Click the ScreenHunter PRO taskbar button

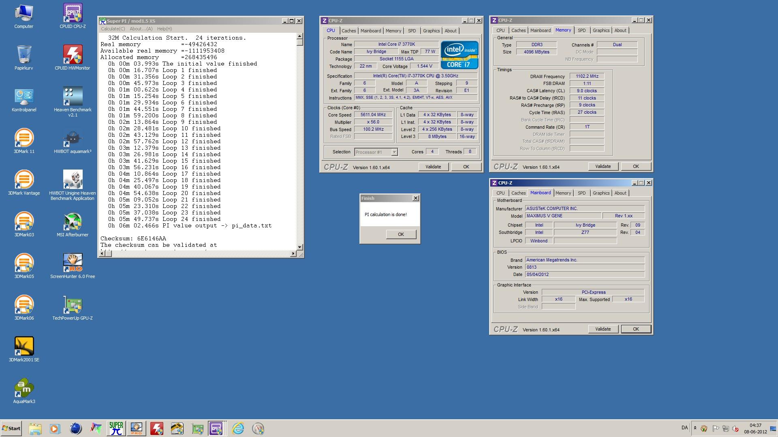[x=136, y=429]
